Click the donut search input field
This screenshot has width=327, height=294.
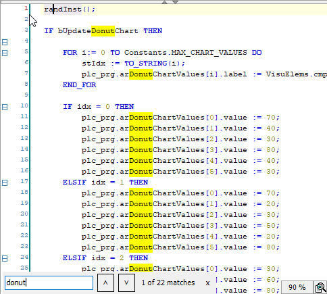(49, 283)
